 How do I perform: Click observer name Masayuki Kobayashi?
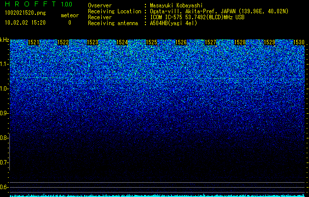coord(176,5)
